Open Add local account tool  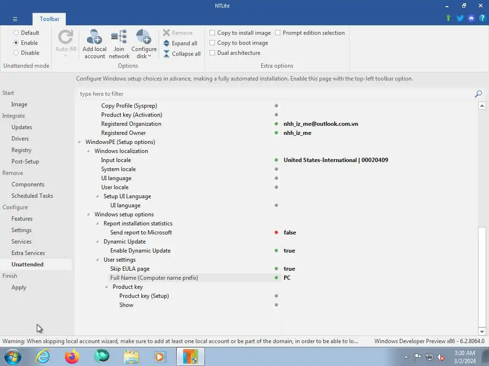point(95,44)
